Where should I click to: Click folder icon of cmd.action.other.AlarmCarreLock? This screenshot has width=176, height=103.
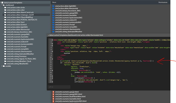coord(5,12)
